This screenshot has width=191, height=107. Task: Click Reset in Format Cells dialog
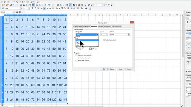click(x=129, y=69)
